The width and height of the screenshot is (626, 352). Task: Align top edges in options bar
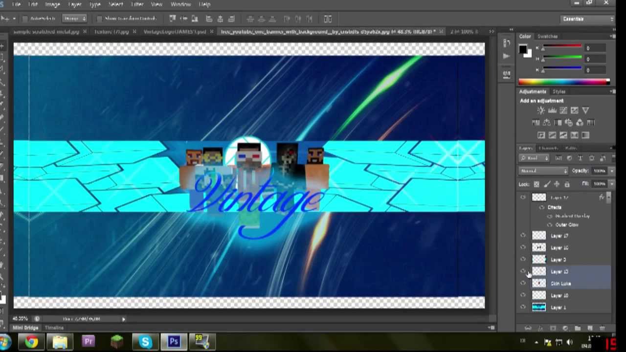point(173,19)
